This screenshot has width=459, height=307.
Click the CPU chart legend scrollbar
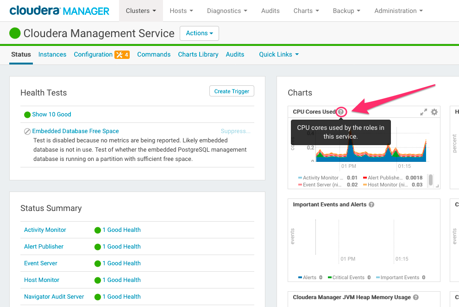pos(431,180)
